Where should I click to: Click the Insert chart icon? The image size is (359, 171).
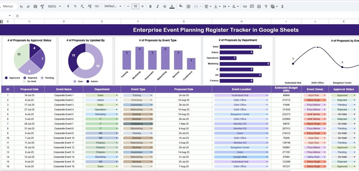tap(259, 7)
